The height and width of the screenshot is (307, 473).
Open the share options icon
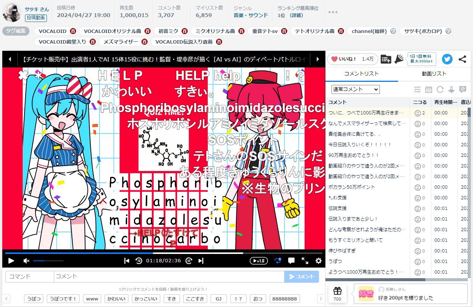[x=462, y=59]
